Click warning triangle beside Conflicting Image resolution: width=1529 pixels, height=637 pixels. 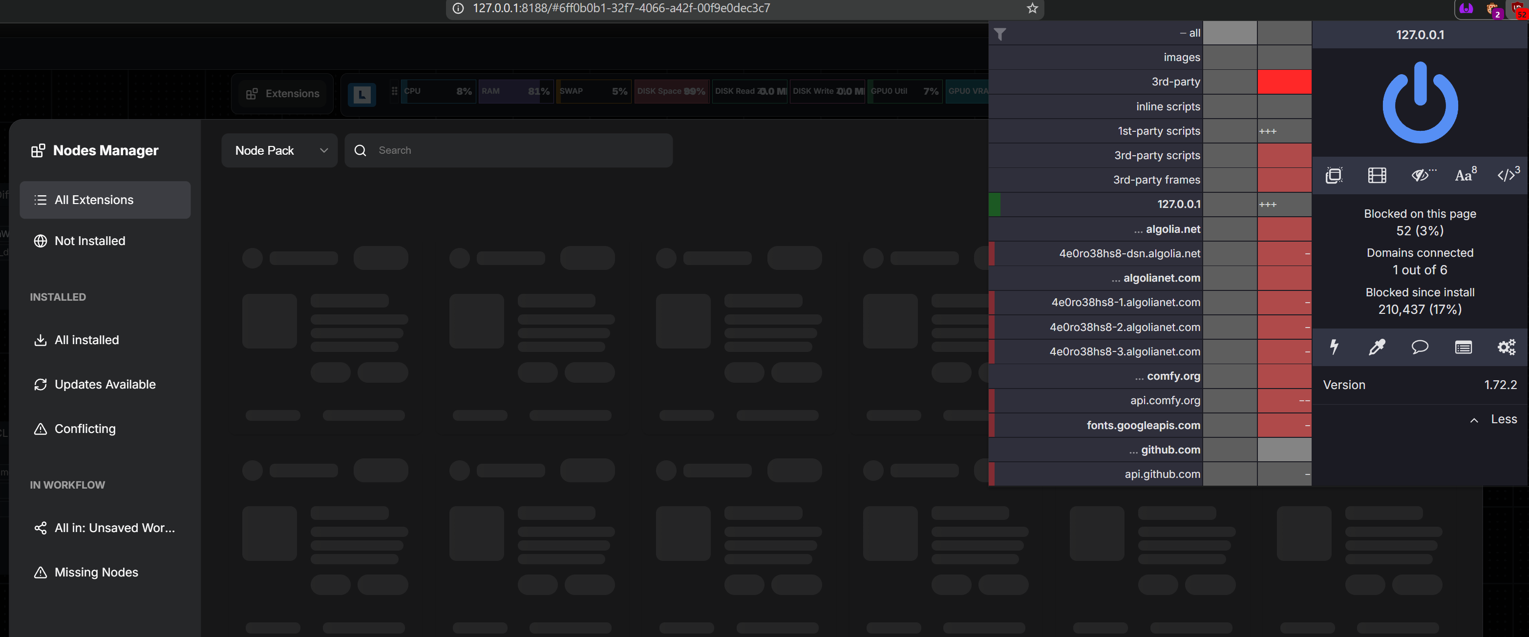point(41,429)
